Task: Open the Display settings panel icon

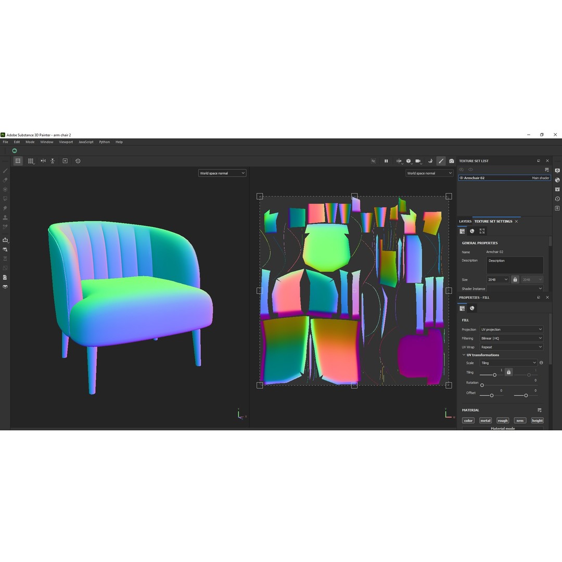Action: pos(557,171)
